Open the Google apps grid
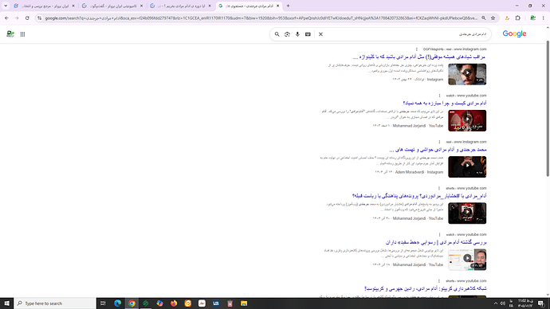This screenshot has width=550, height=309. 22,34
